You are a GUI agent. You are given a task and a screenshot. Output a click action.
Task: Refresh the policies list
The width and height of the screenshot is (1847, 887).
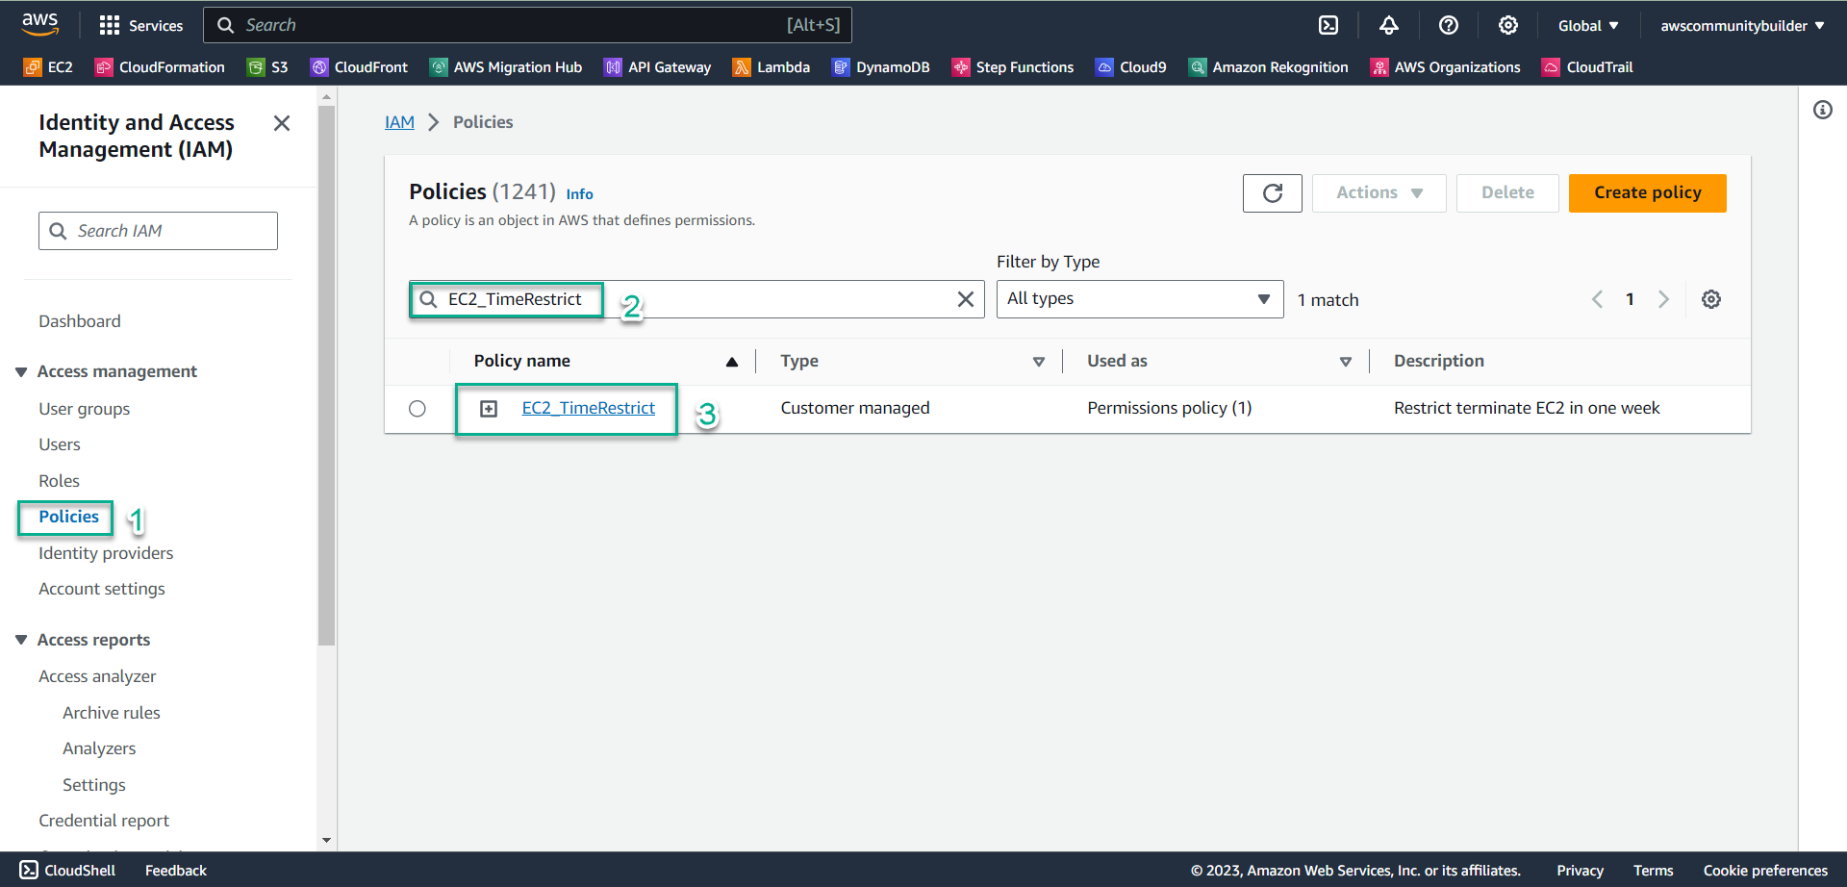click(x=1272, y=193)
